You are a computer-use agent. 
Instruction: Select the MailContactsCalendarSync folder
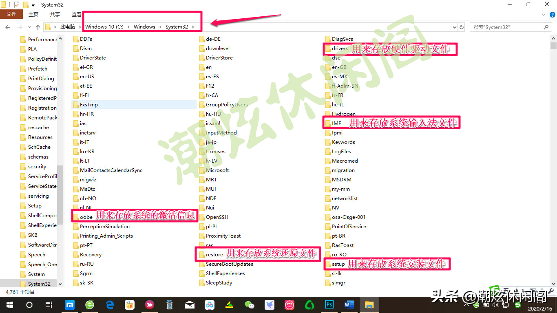(111, 170)
